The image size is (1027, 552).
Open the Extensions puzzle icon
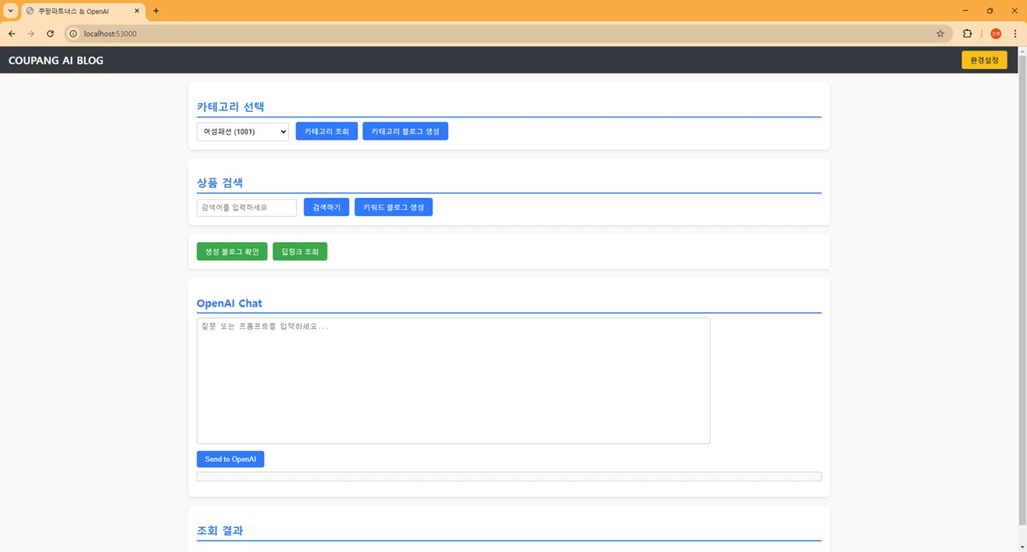pos(967,33)
